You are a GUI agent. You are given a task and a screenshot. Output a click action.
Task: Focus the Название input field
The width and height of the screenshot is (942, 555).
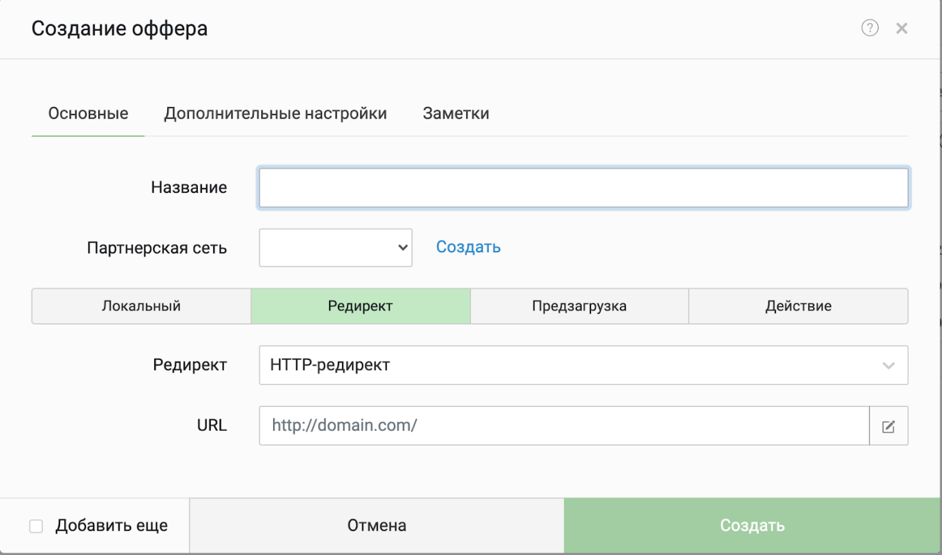[584, 187]
